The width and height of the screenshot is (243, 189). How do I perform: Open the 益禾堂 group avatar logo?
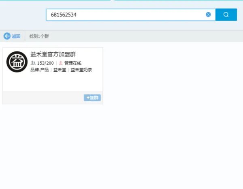point(17,62)
